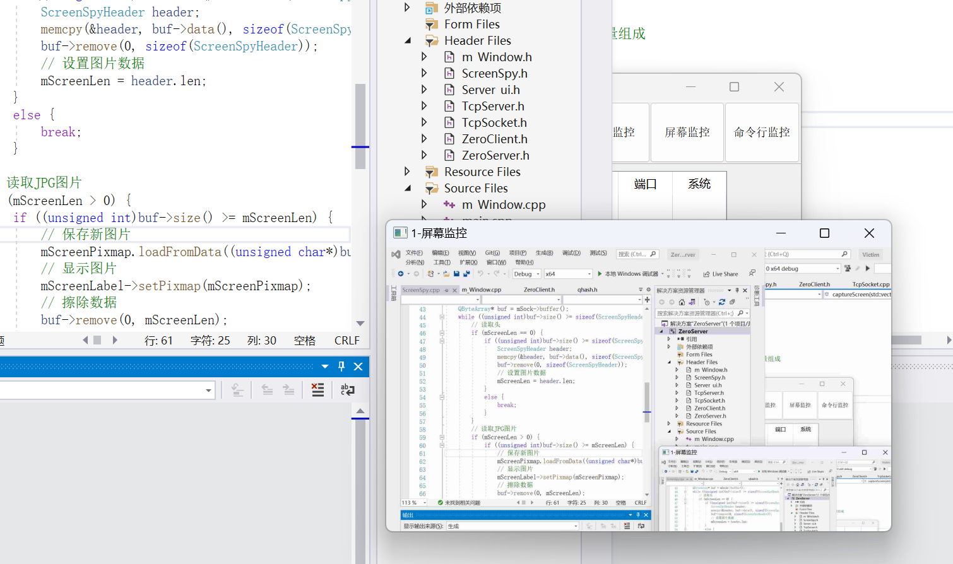Click Live Share icon inside 1-屏幕监控 window
Viewport: 953px width, 564px height.
coord(707,274)
